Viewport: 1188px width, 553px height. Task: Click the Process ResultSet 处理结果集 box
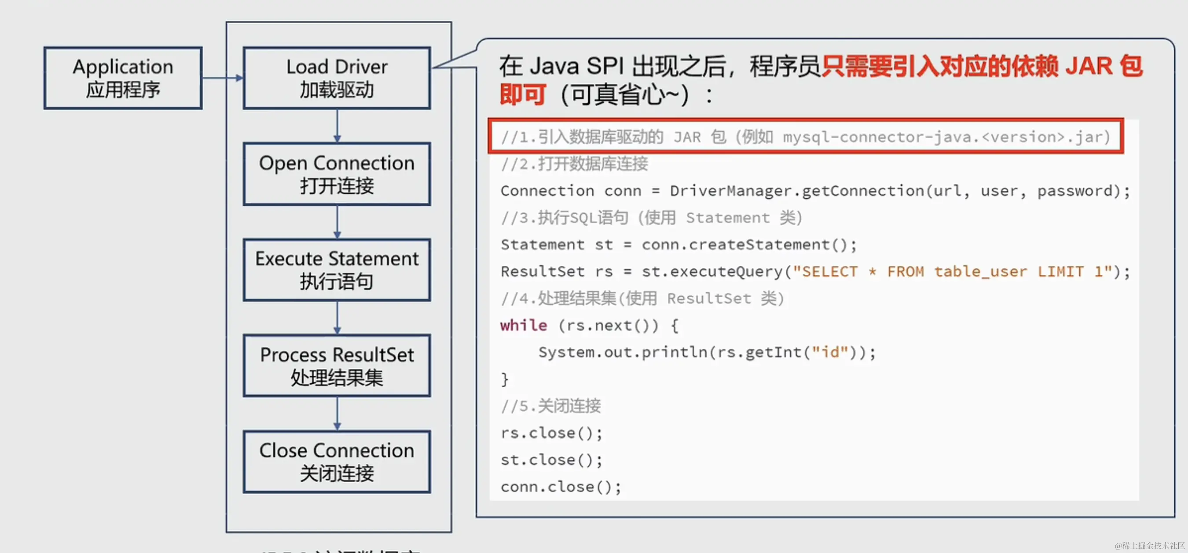[337, 366]
